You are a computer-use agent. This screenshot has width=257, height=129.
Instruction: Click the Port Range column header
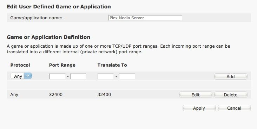click(62, 65)
